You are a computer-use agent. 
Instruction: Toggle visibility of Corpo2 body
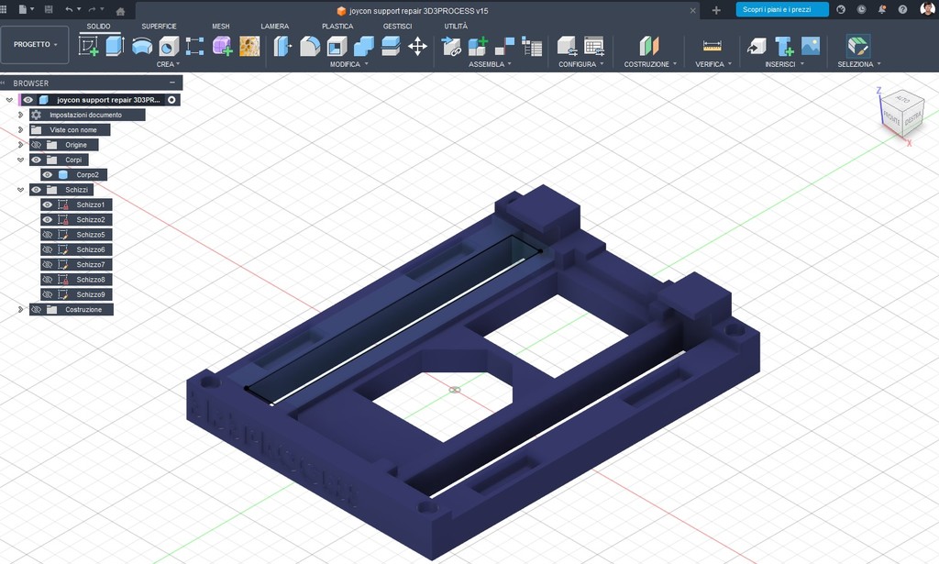(48, 174)
